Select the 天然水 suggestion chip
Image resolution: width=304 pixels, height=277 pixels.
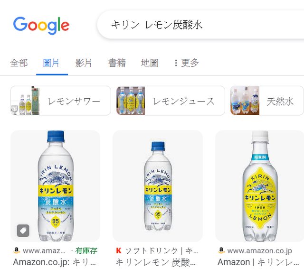(x=267, y=101)
